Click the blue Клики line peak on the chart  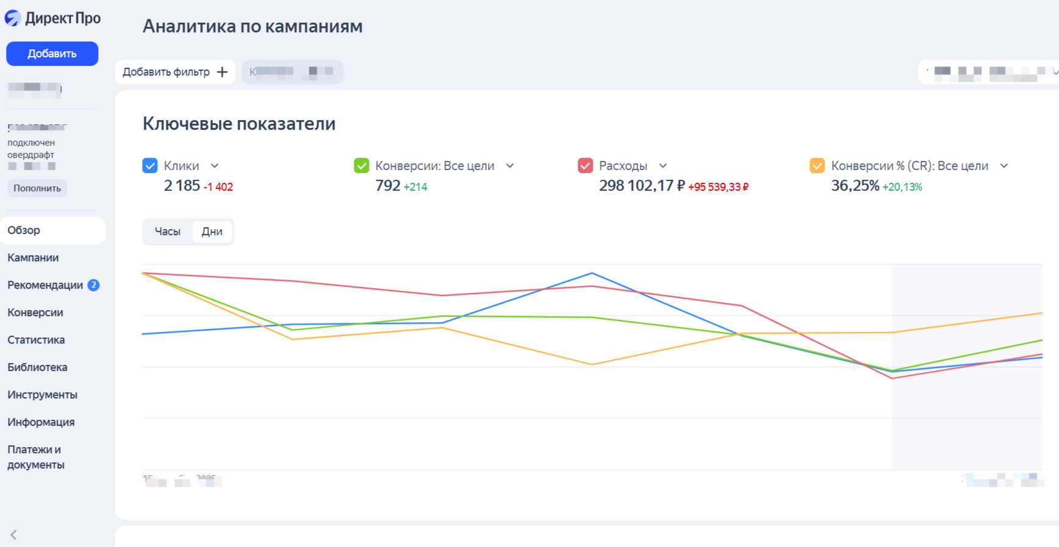tap(592, 273)
